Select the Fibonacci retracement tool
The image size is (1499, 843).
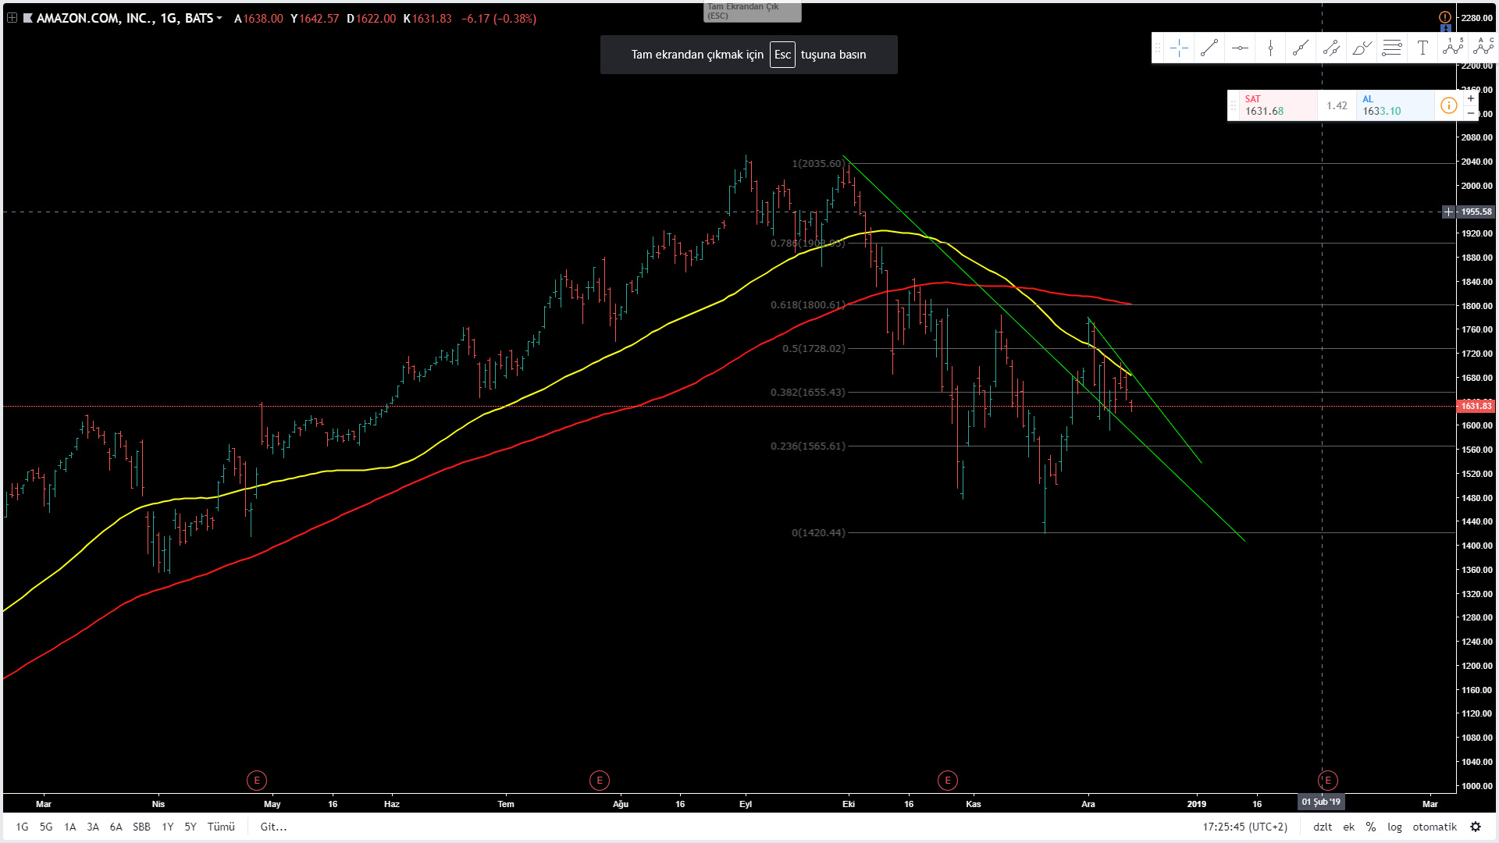1392,48
